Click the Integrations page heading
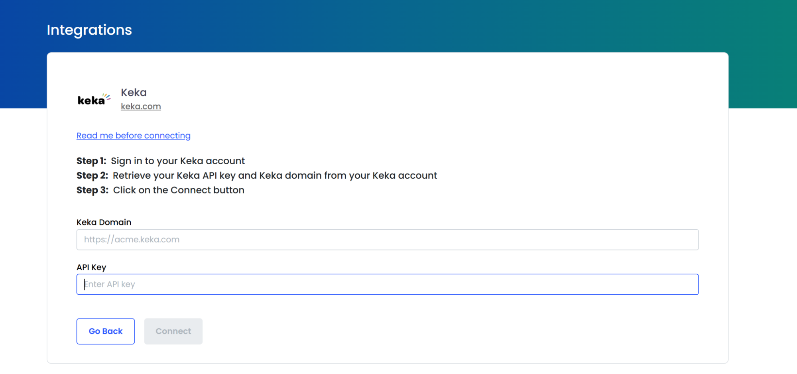 click(89, 30)
